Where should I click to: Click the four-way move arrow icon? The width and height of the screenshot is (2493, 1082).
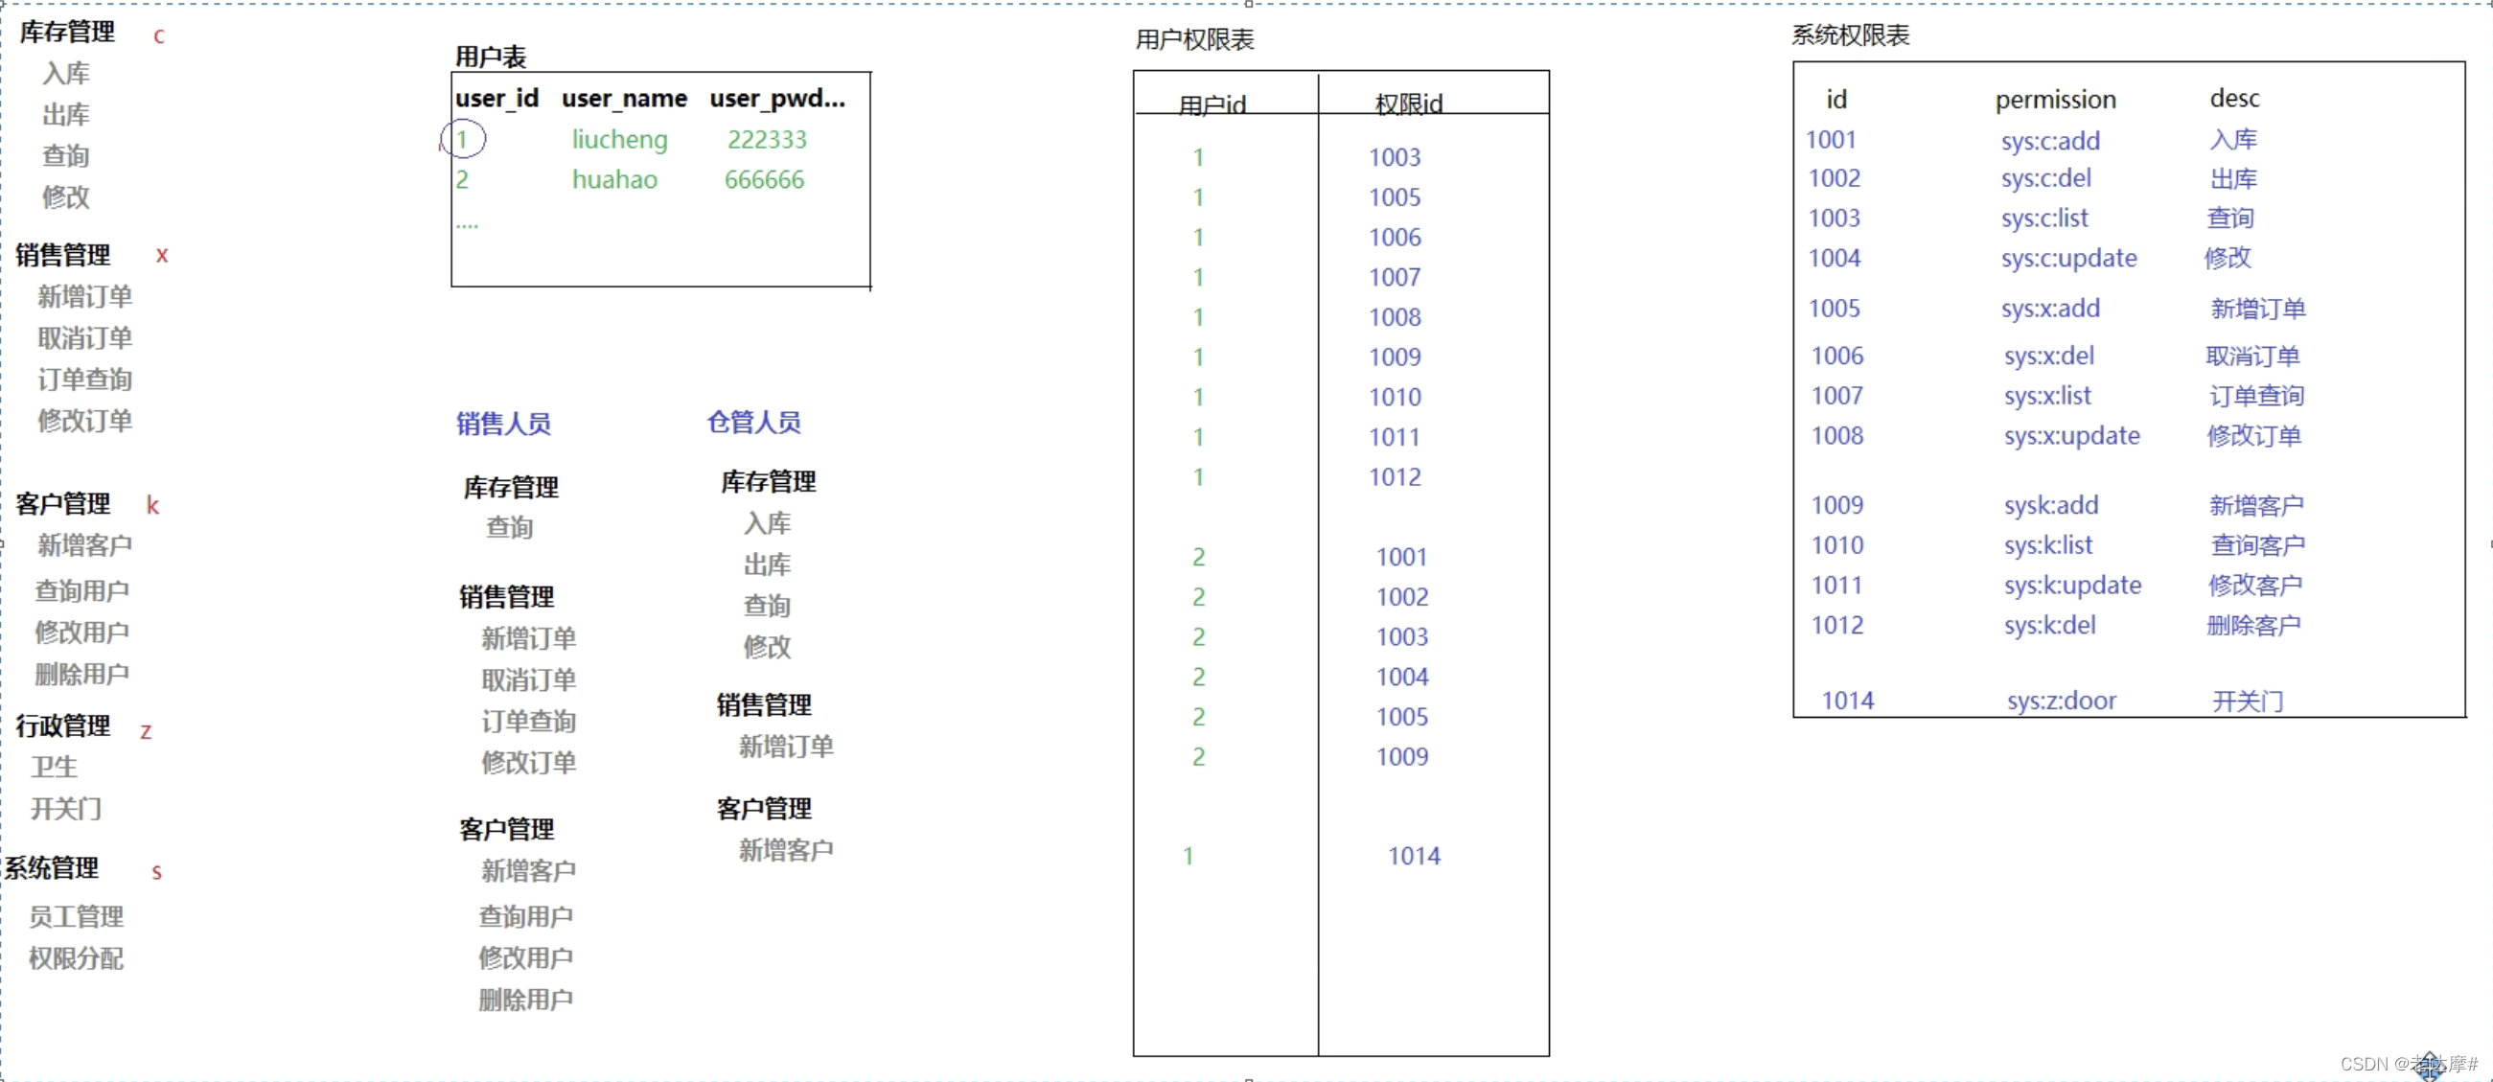[x=2430, y=1066]
